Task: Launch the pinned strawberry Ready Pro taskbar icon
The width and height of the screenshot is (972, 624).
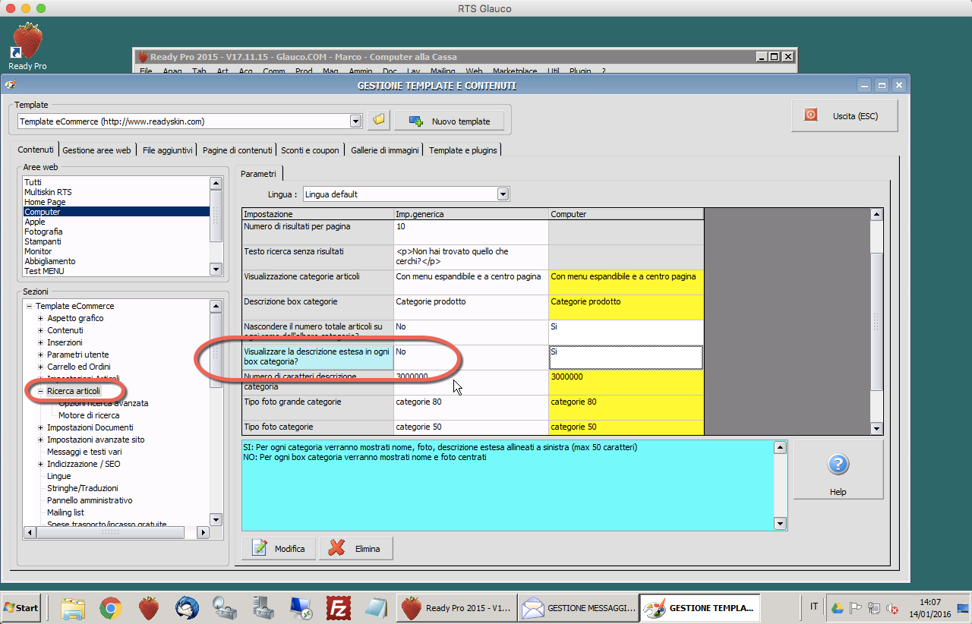Action: pyautogui.click(x=149, y=607)
